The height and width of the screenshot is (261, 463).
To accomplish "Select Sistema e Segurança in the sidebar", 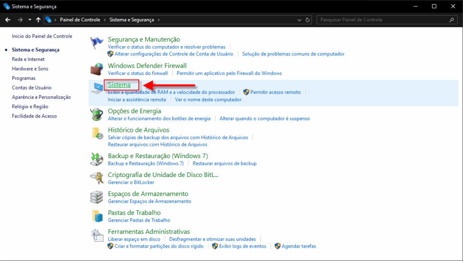I will [35, 50].
